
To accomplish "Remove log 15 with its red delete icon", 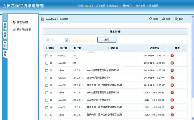I will (172, 78).
